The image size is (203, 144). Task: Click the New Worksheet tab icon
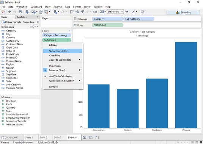point(85,138)
